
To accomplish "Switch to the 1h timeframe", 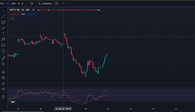I will (19, 4).
